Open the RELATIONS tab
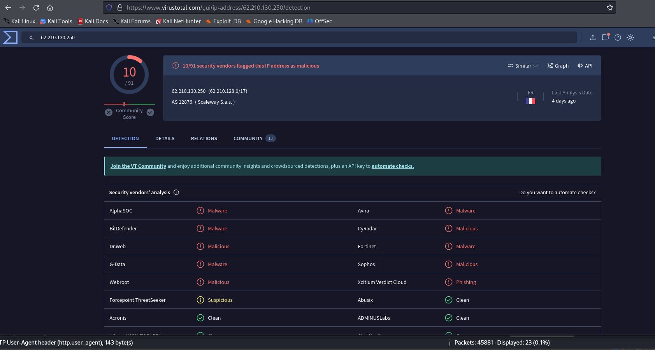Screen dimensions: 655x350 pyautogui.click(x=204, y=138)
